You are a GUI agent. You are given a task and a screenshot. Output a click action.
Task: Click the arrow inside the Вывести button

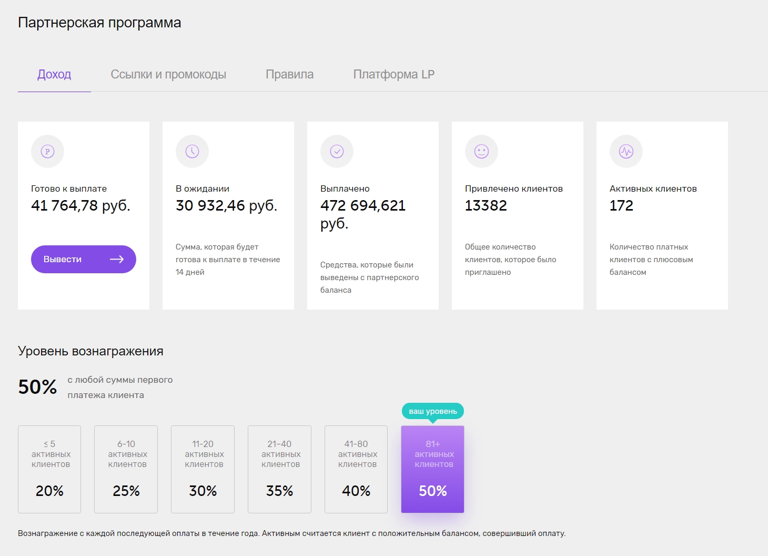pyautogui.click(x=117, y=259)
